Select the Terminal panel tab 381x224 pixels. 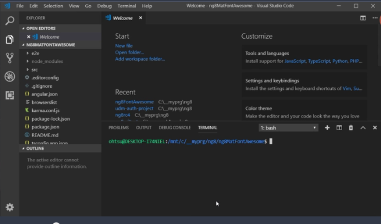tap(208, 128)
